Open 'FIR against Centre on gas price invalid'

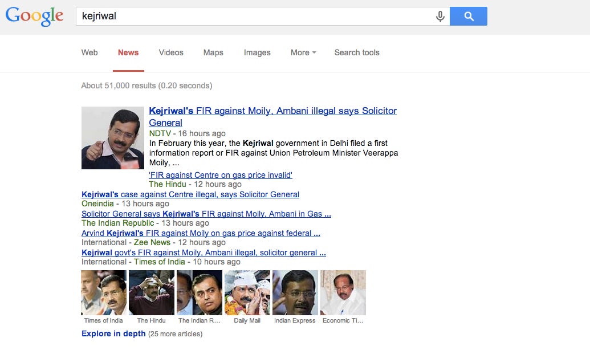(x=221, y=175)
